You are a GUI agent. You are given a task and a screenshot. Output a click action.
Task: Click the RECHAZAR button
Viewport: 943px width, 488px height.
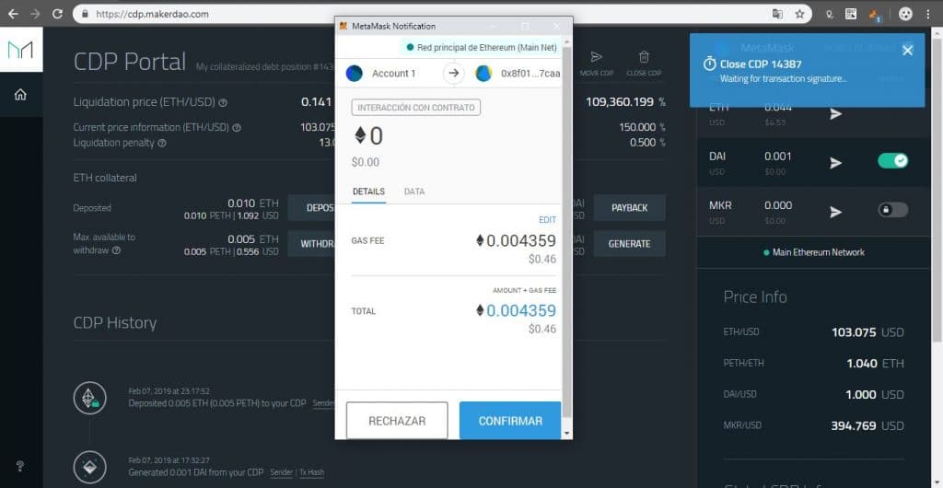point(397,421)
